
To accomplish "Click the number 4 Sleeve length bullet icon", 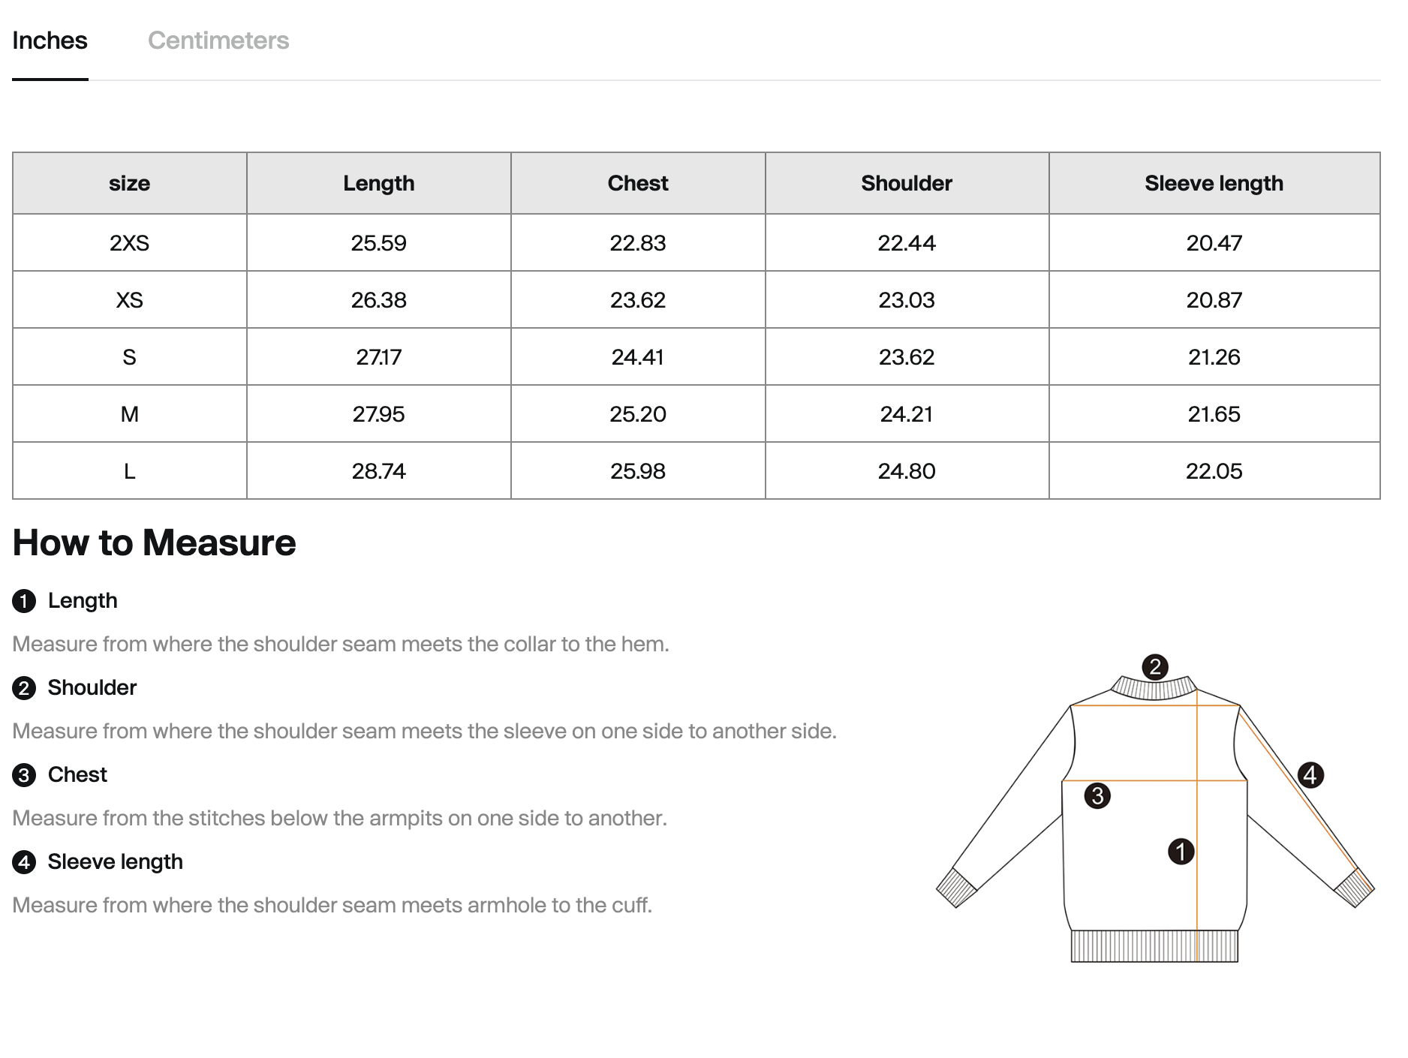I will click(x=24, y=862).
